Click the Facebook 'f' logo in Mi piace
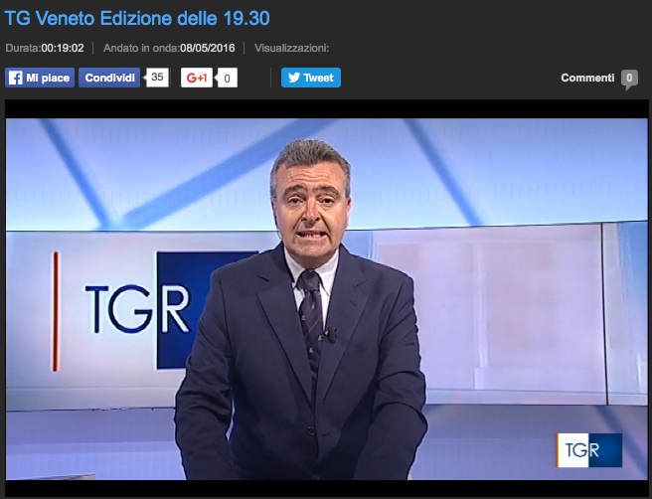The height and width of the screenshot is (499, 652). 16,78
